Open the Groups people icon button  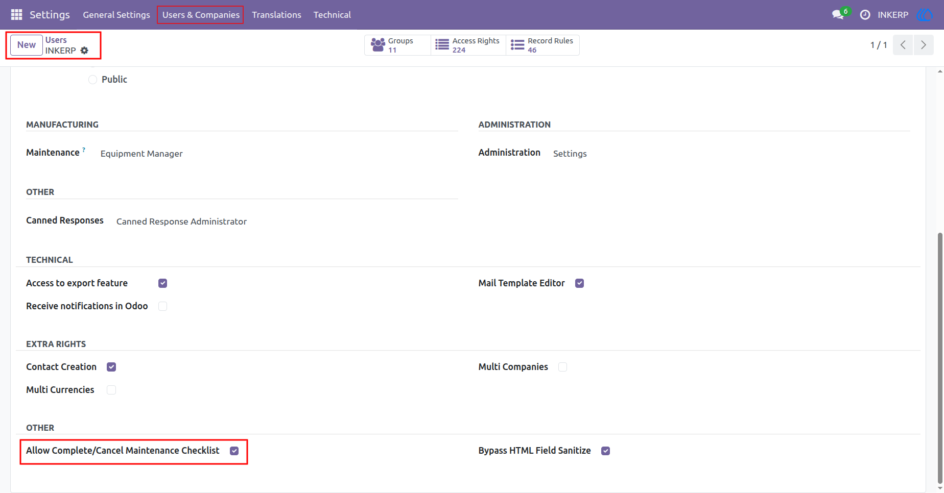click(378, 45)
